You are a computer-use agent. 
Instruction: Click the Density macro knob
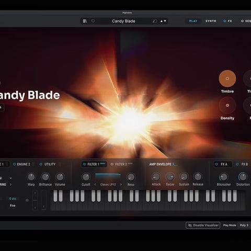227,105
